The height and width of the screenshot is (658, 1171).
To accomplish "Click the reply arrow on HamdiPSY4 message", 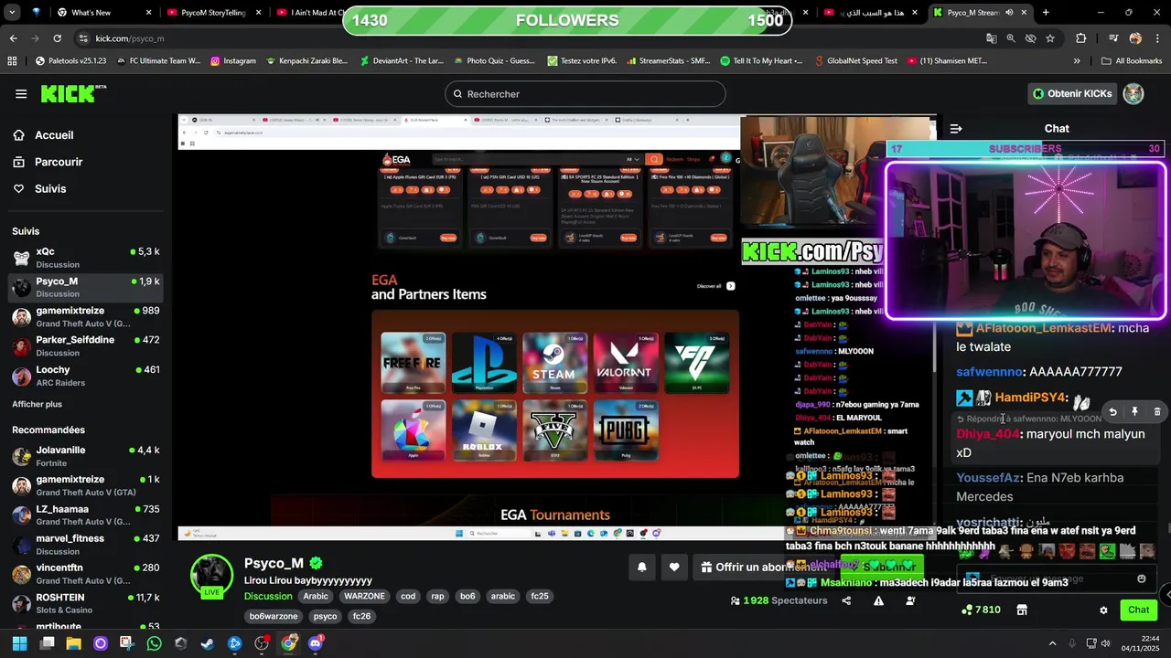I will 1112,412.
